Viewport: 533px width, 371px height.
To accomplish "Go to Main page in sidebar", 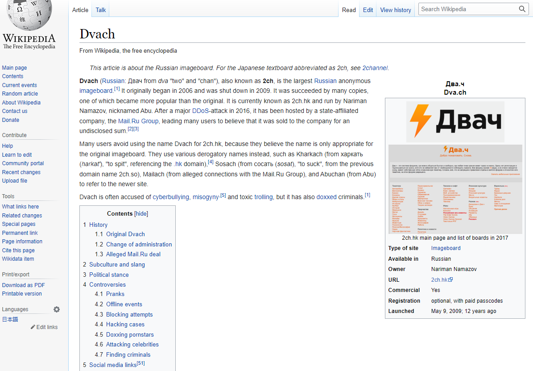I will point(14,68).
